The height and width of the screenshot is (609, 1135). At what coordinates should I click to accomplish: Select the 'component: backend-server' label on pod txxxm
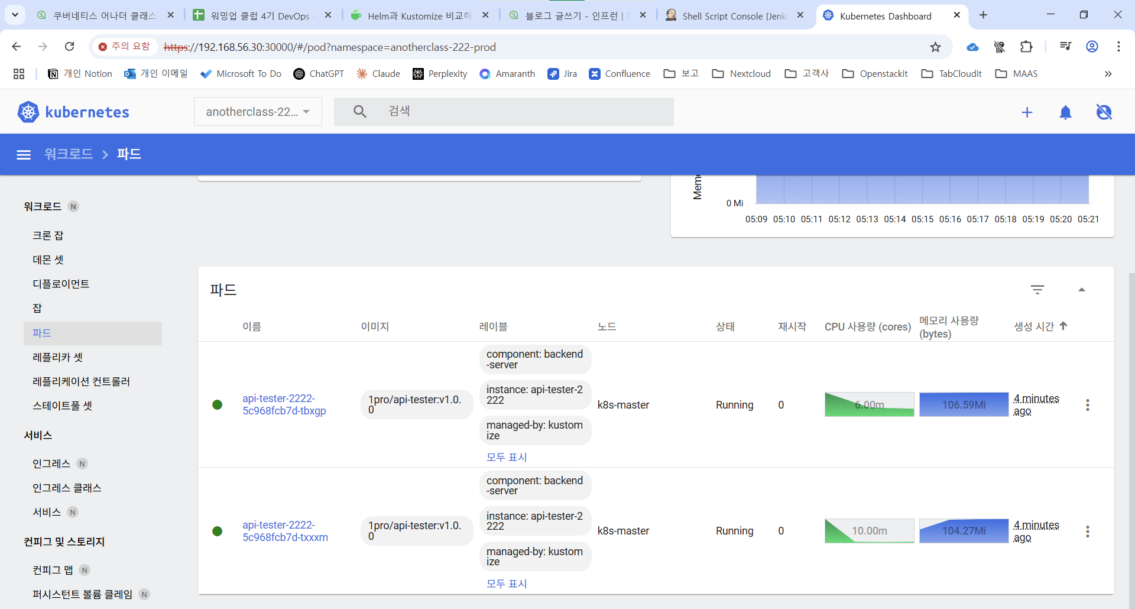535,486
